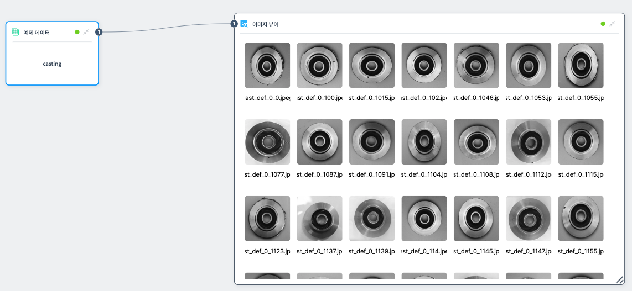The height and width of the screenshot is (291, 632).
Task: Click the connection line between the nodes
Action: click(x=166, y=29)
